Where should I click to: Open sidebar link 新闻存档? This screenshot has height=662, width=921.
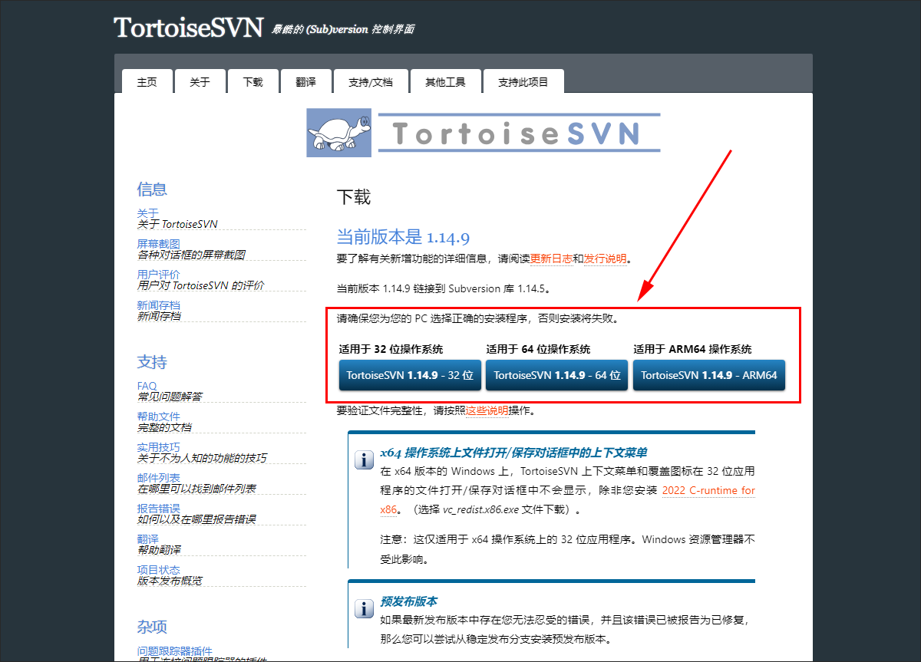[159, 305]
